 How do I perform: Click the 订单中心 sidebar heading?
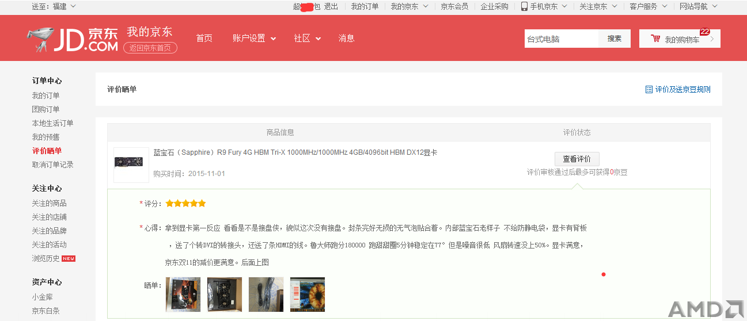pyautogui.click(x=47, y=81)
